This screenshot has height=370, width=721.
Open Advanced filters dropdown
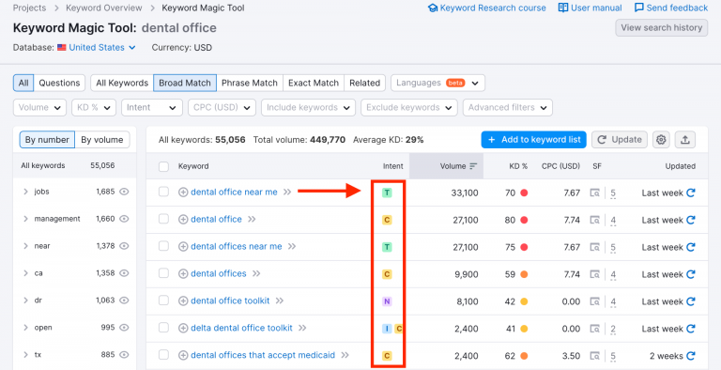pos(508,107)
